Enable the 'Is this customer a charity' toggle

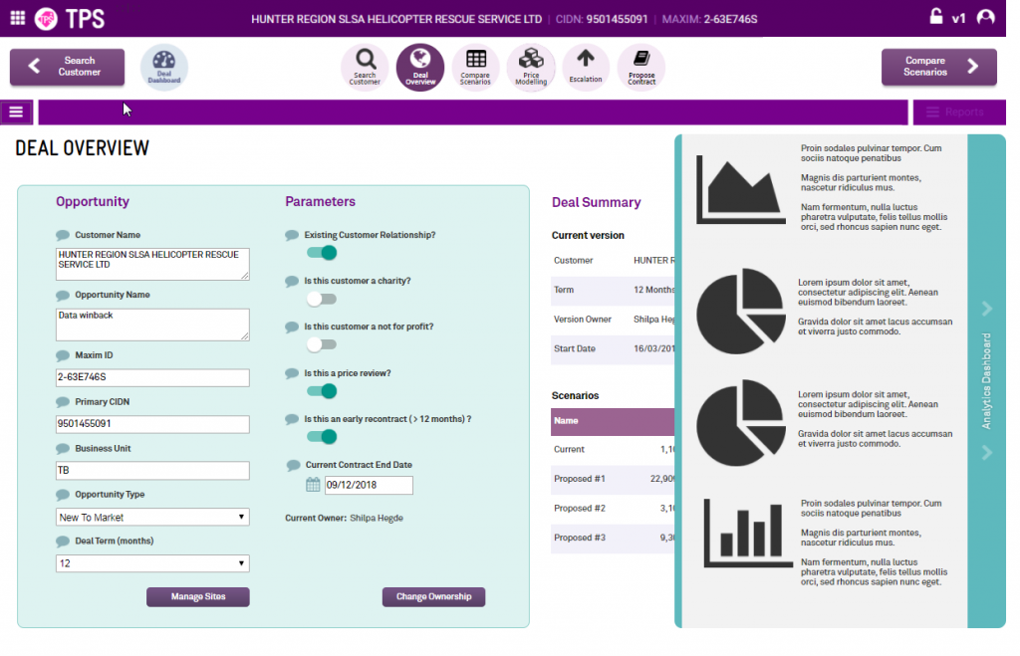tap(321, 299)
